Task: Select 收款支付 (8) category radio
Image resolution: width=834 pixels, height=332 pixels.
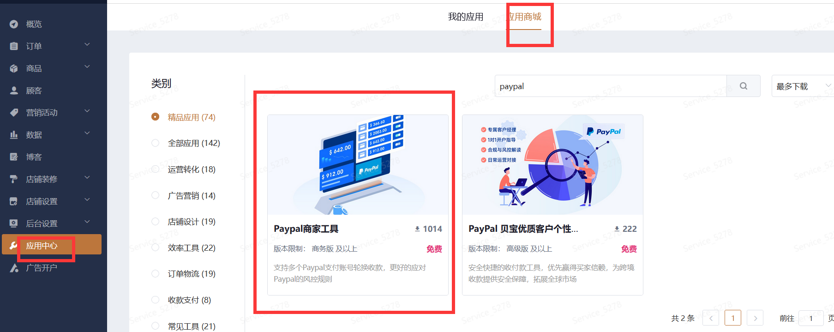Action: (x=156, y=300)
